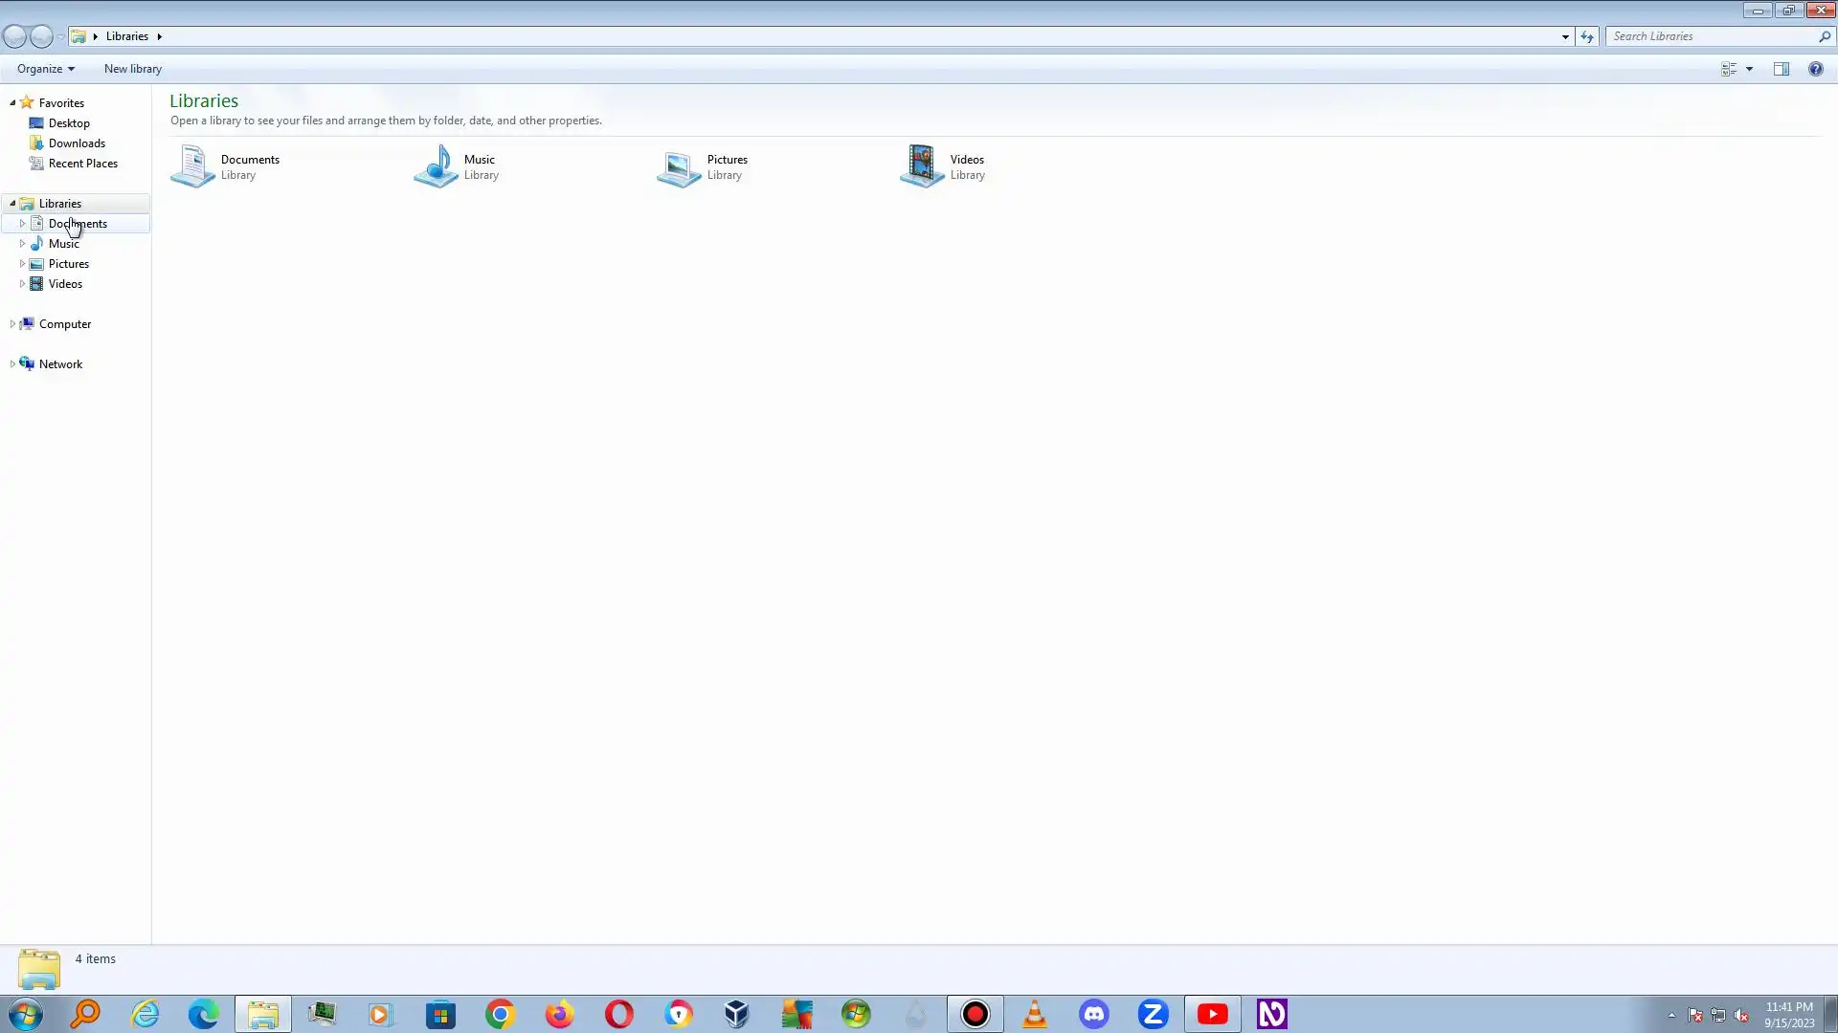Open the Videos library icon
This screenshot has height=1033, width=1838.
coord(923,166)
